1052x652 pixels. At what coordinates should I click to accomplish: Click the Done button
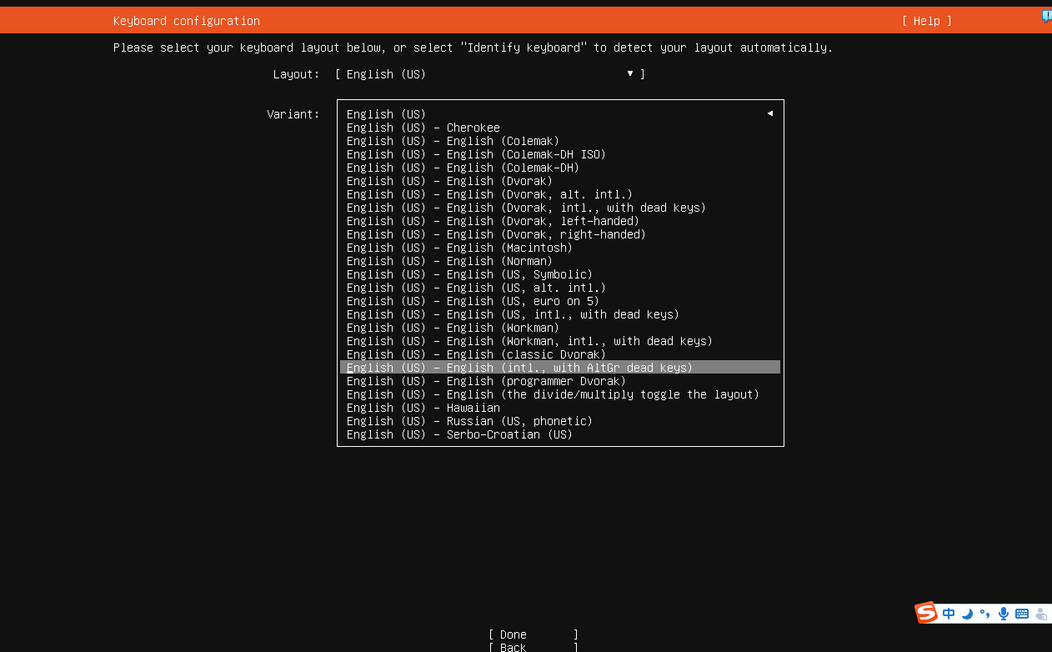point(534,634)
